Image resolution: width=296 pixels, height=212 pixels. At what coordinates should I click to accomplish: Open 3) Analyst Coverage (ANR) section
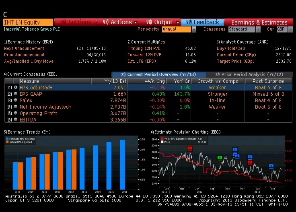[243, 42]
